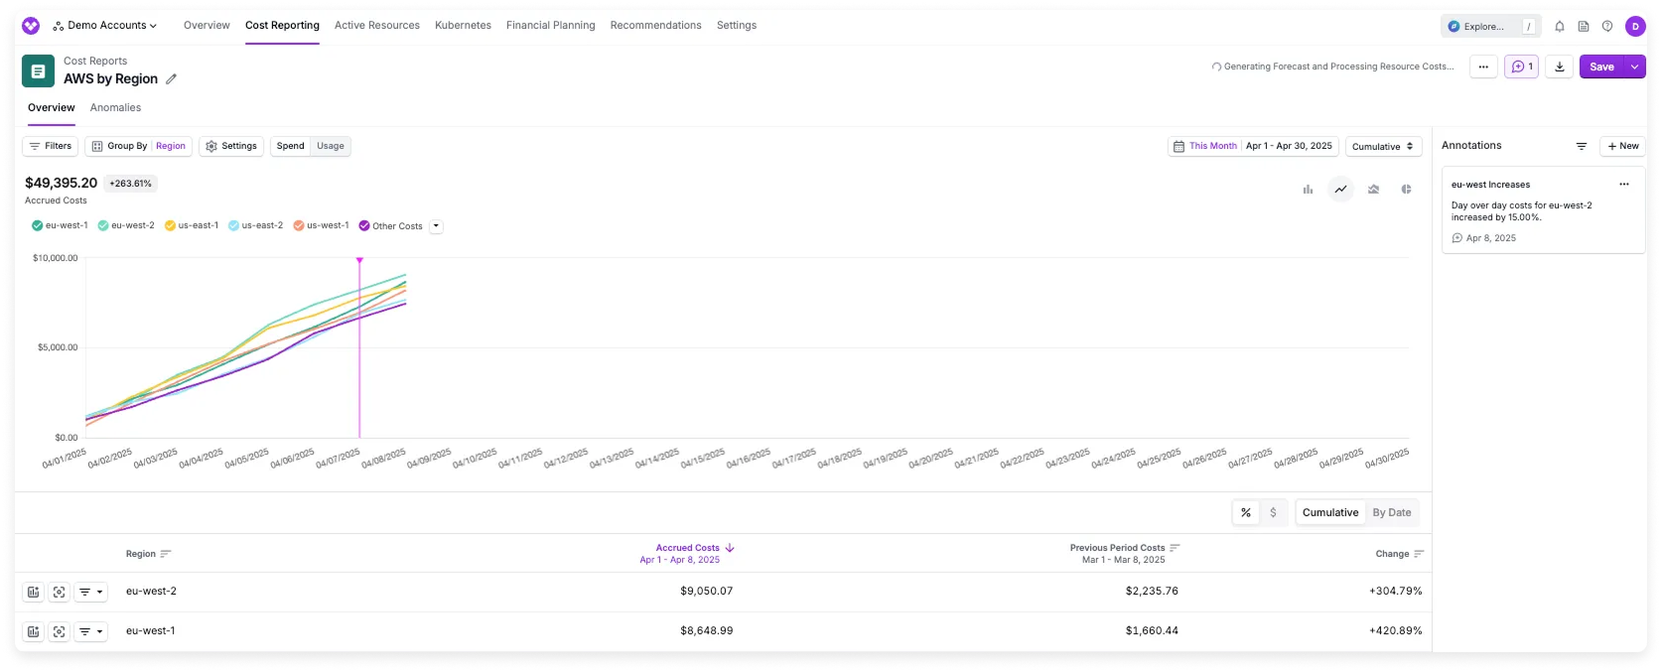The image size is (1662, 672).
Task: Show change as percent
Action: coord(1246,512)
